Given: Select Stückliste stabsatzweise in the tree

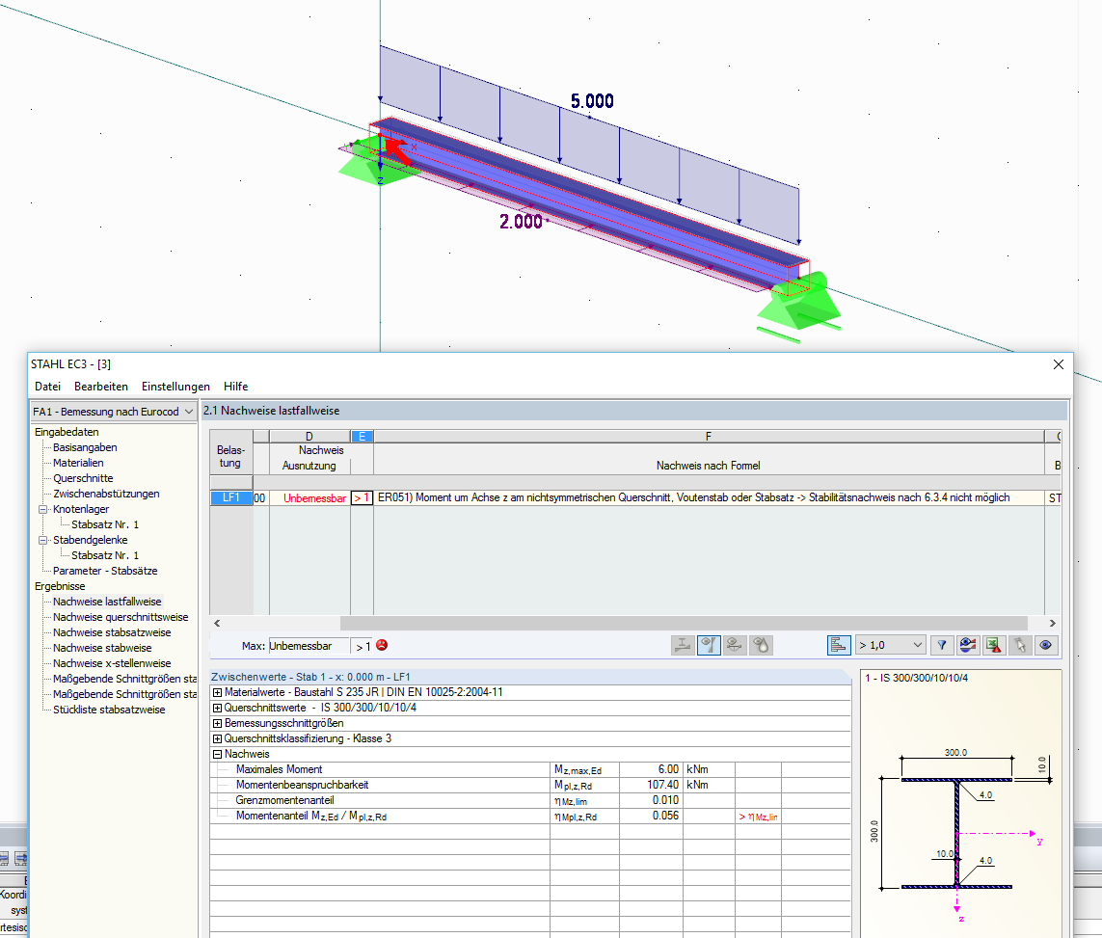Looking at the screenshot, I should pos(109,710).
